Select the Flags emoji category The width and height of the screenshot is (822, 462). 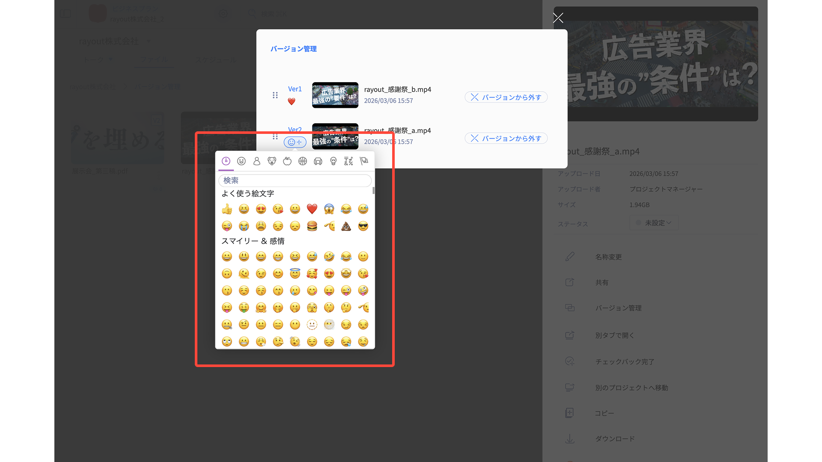pyautogui.click(x=364, y=161)
